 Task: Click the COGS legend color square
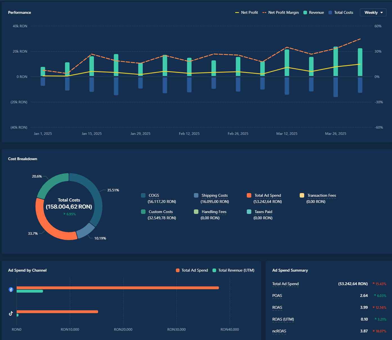[143, 195]
